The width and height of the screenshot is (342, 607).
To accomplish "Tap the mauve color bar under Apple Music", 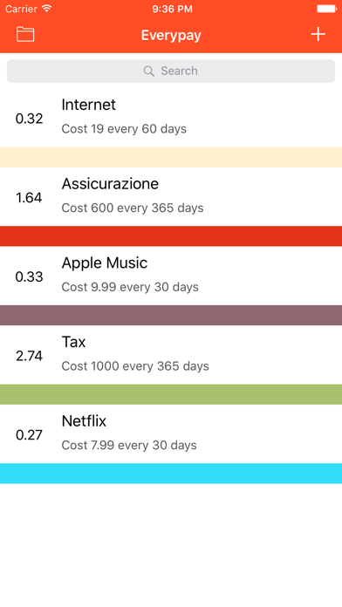I will (171, 315).
